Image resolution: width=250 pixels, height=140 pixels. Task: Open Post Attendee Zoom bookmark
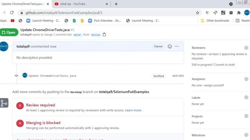point(104,21)
